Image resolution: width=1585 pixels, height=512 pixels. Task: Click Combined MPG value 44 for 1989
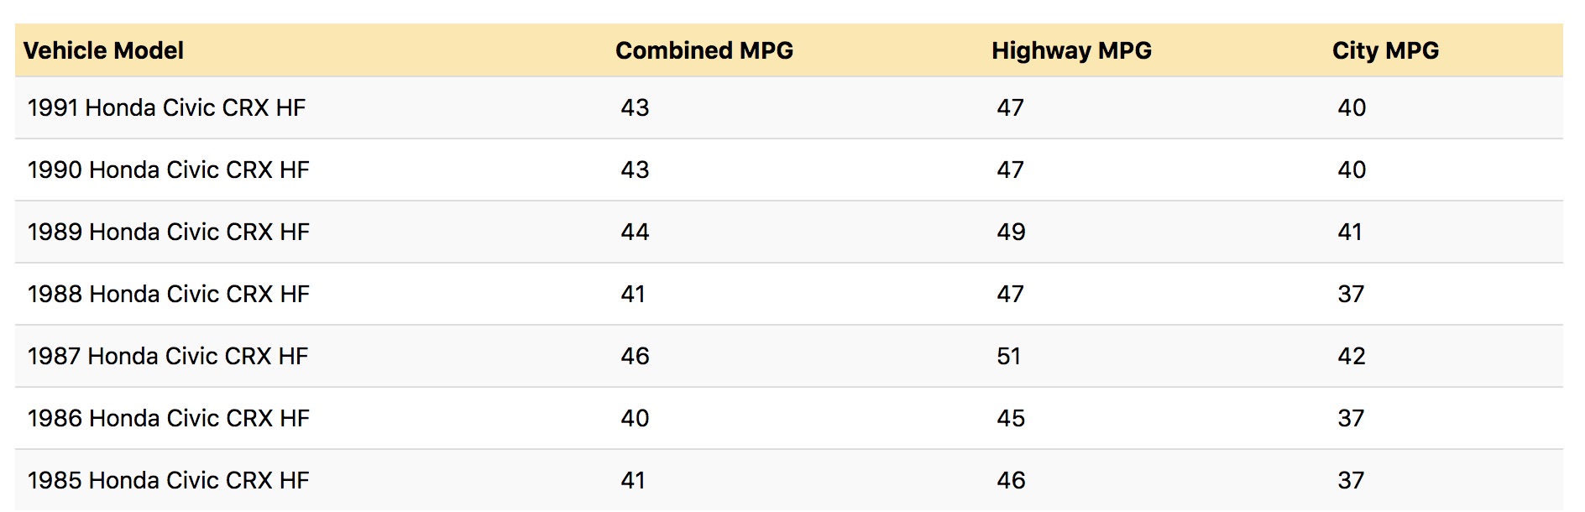(x=635, y=232)
